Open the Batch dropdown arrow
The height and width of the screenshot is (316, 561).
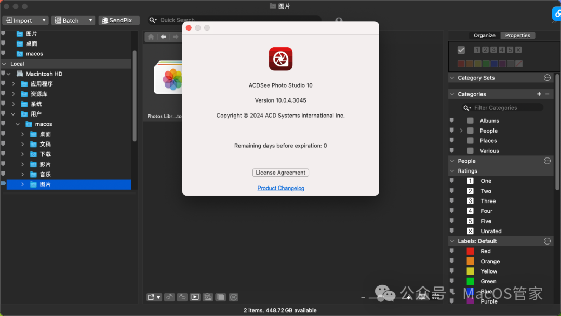[90, 20]
